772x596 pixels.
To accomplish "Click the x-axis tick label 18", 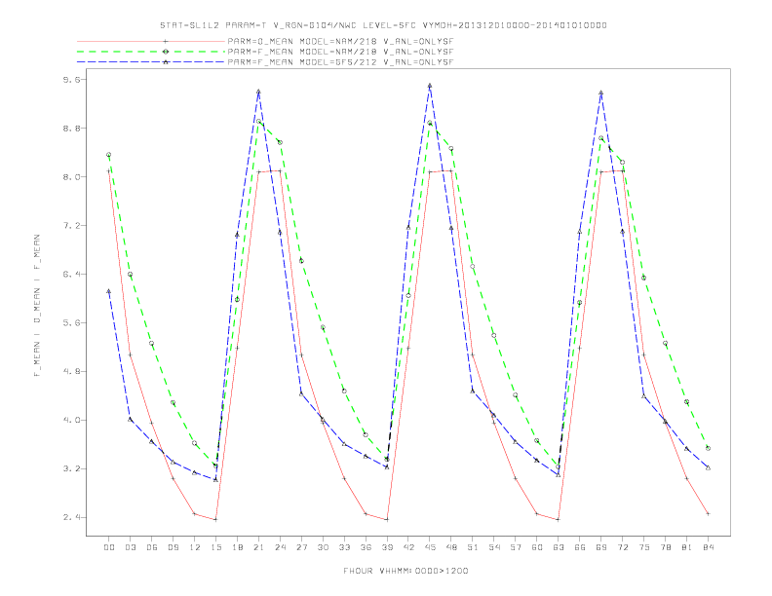I will click(237, 547).
